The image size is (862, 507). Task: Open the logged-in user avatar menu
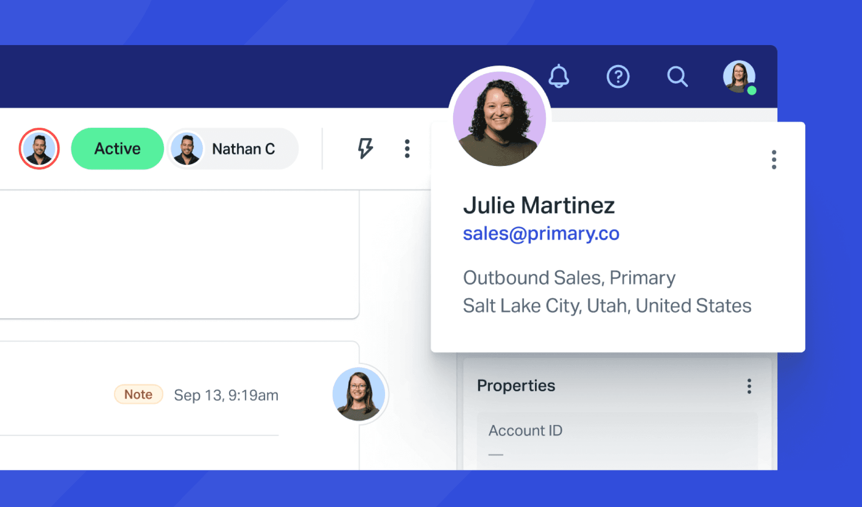click(739, 77)
